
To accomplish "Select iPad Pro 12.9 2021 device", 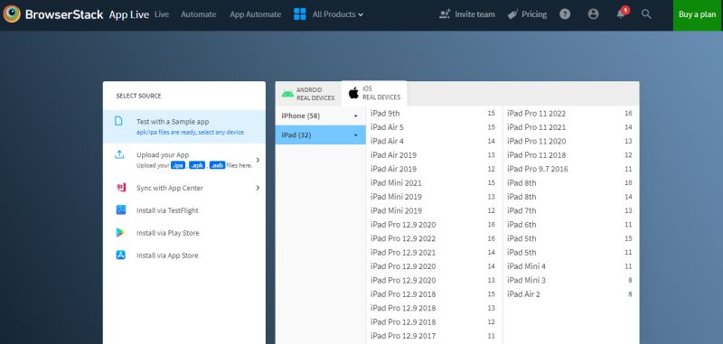I will tap(433, 253).
